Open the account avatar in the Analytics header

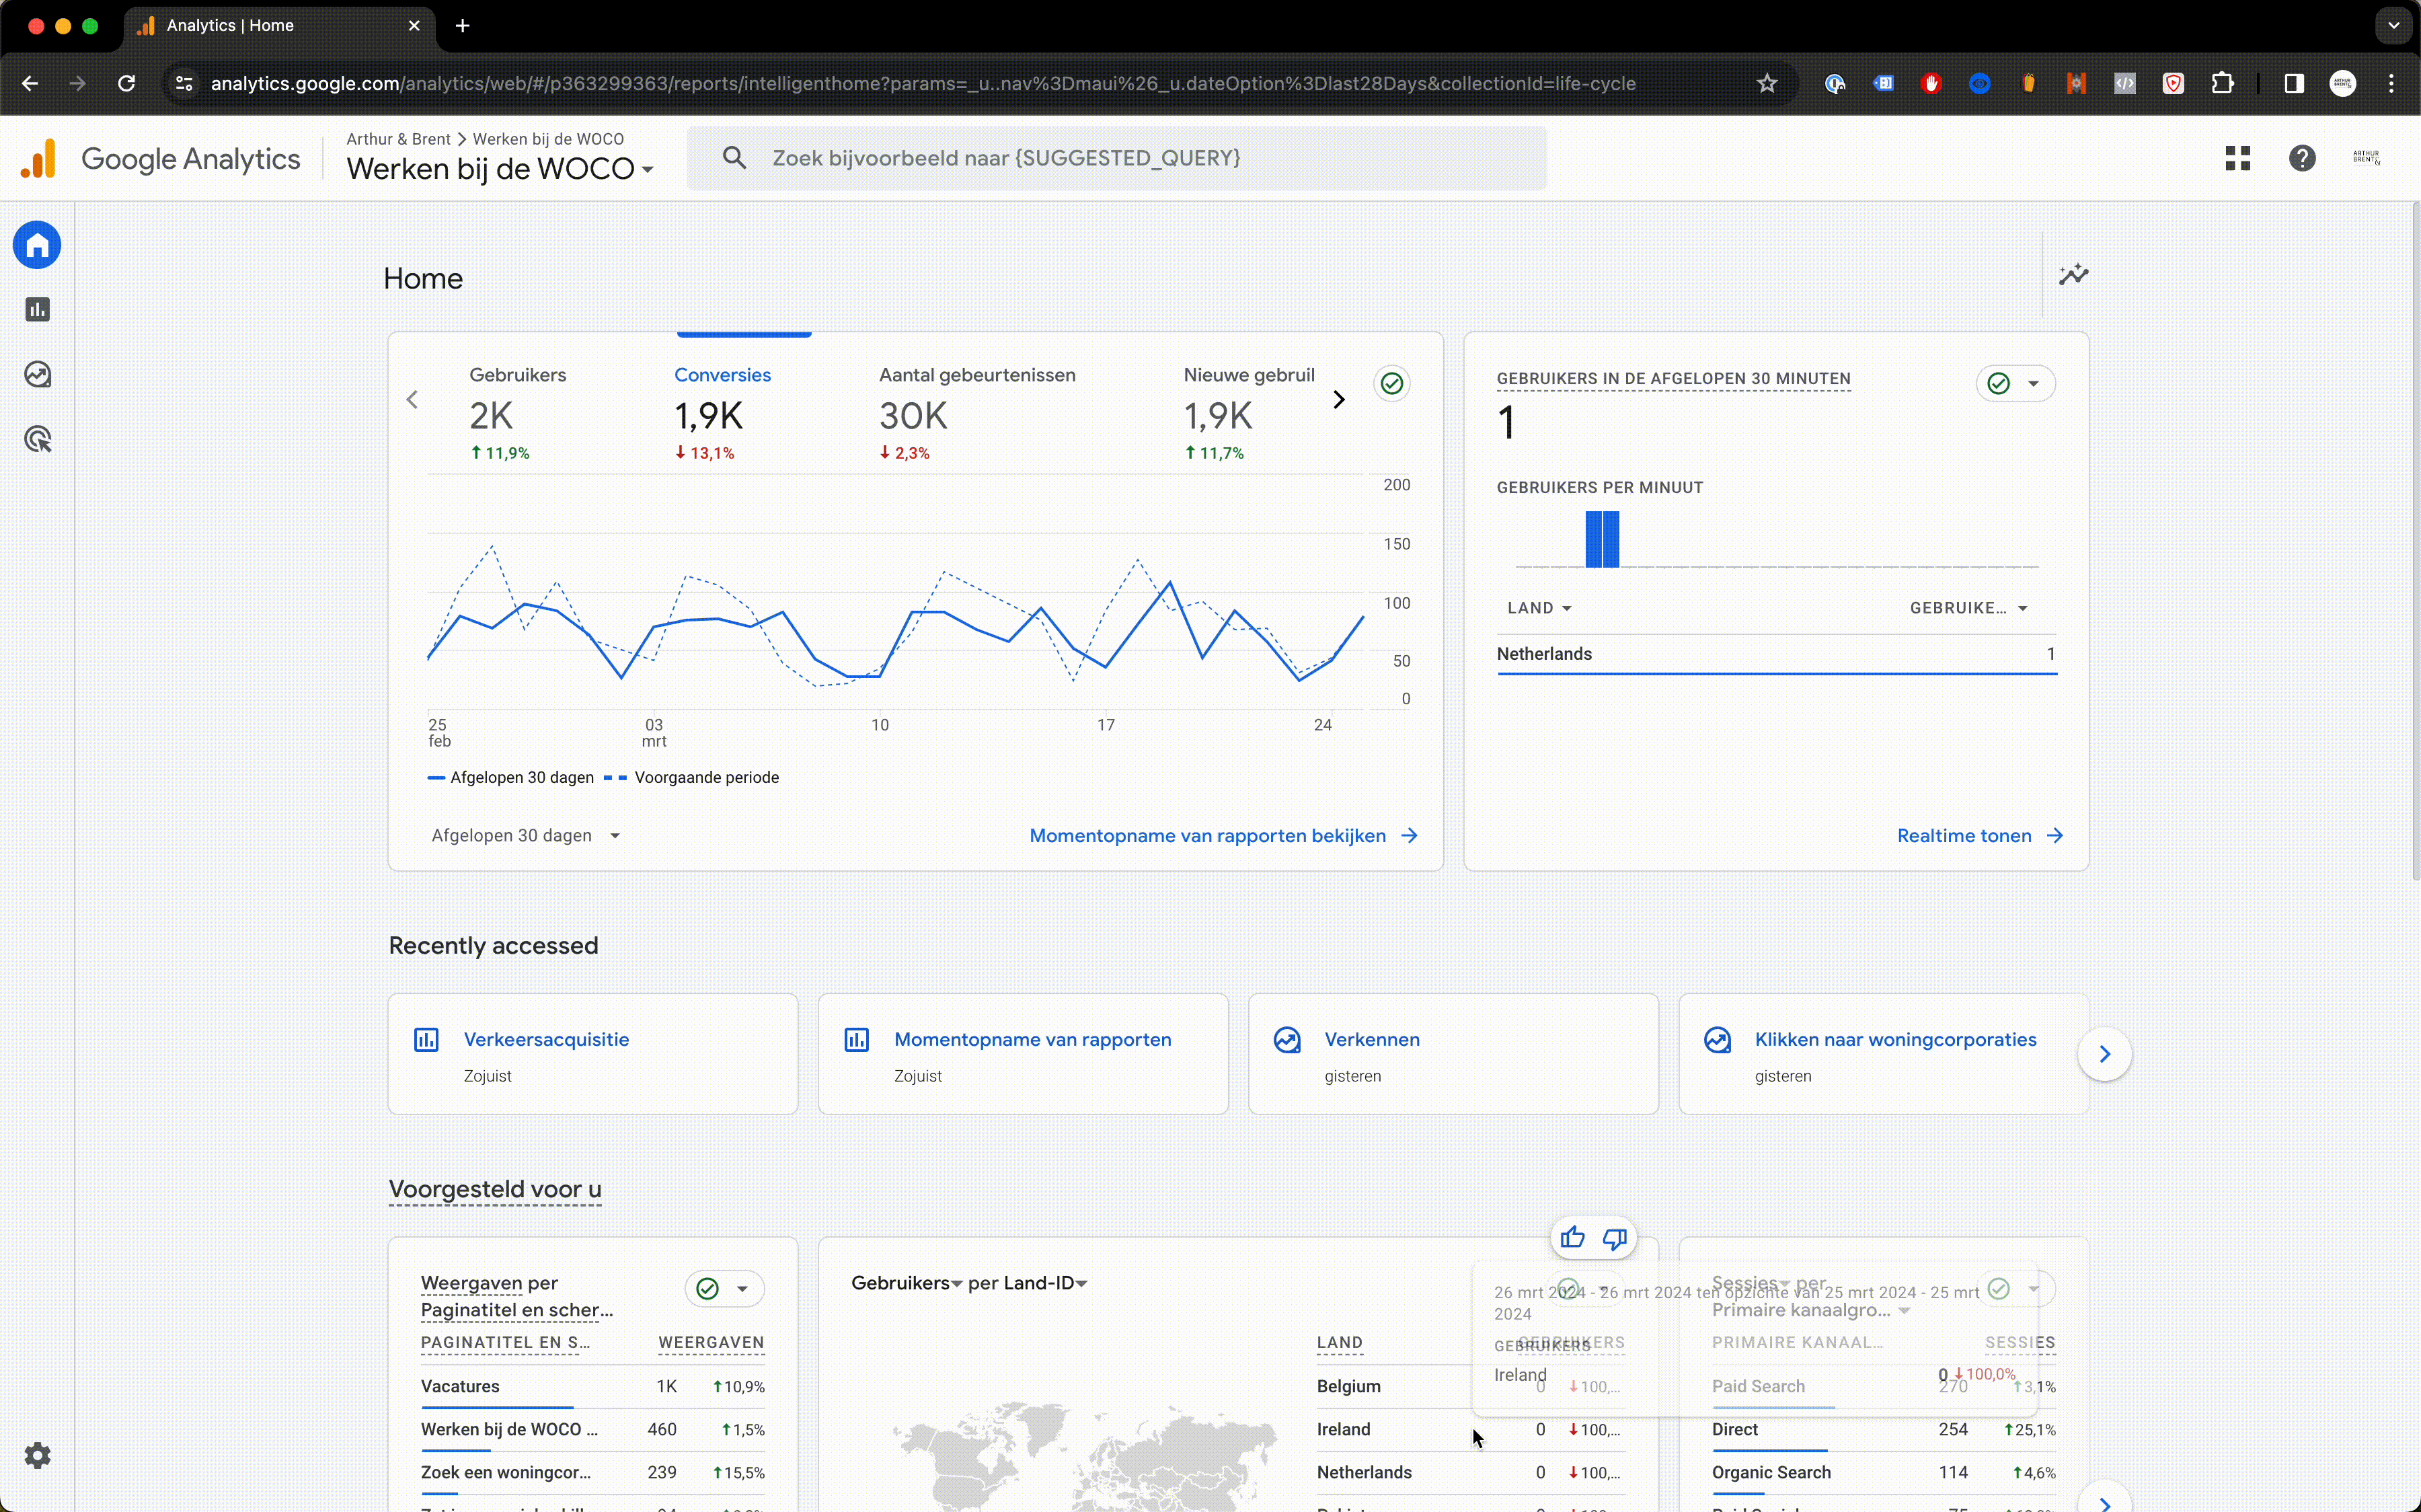pos(2366,158)
